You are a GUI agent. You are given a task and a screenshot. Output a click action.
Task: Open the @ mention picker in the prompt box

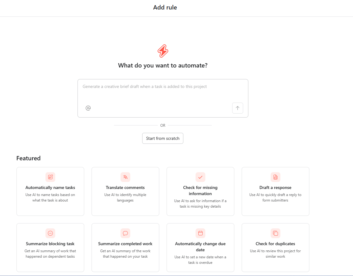click(88, 108)
